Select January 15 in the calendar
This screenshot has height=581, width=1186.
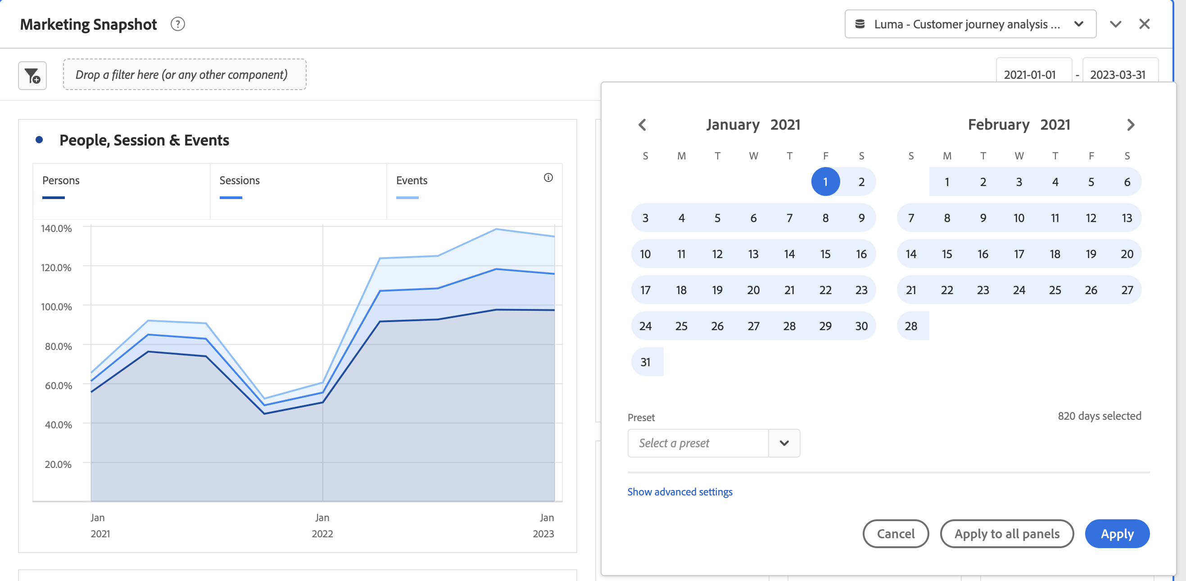(825, 254)
